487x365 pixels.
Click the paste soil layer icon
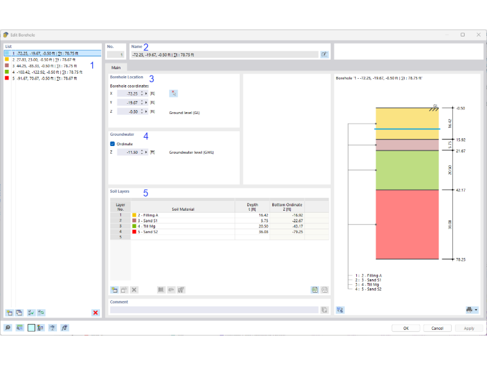(124, 290)
